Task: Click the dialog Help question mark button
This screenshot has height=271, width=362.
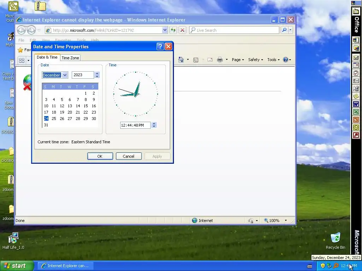Action: [x=160, y=47]
